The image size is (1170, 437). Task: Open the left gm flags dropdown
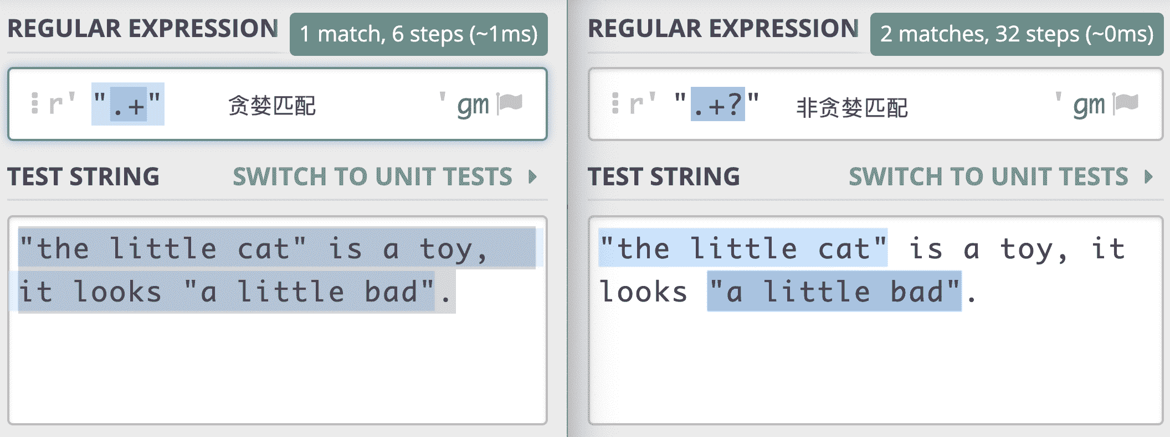pyautogui.click(x=473, y=105)
